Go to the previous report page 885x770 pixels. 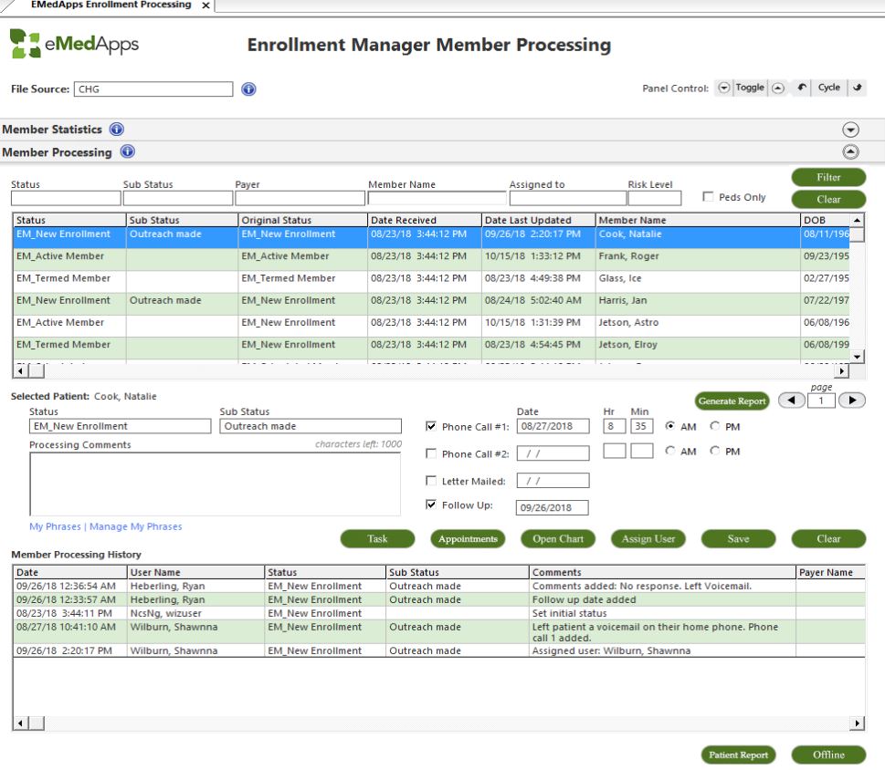(x=791, y=401)
